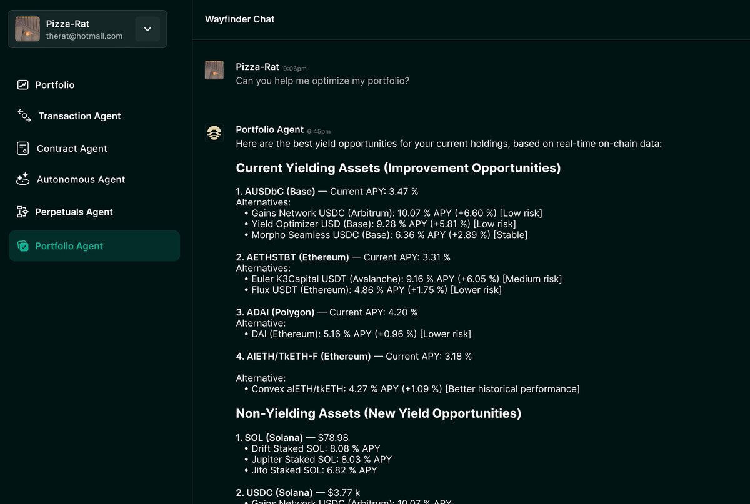
Task: Click the Perpetuals Agent flow icon
Action: 23,212
